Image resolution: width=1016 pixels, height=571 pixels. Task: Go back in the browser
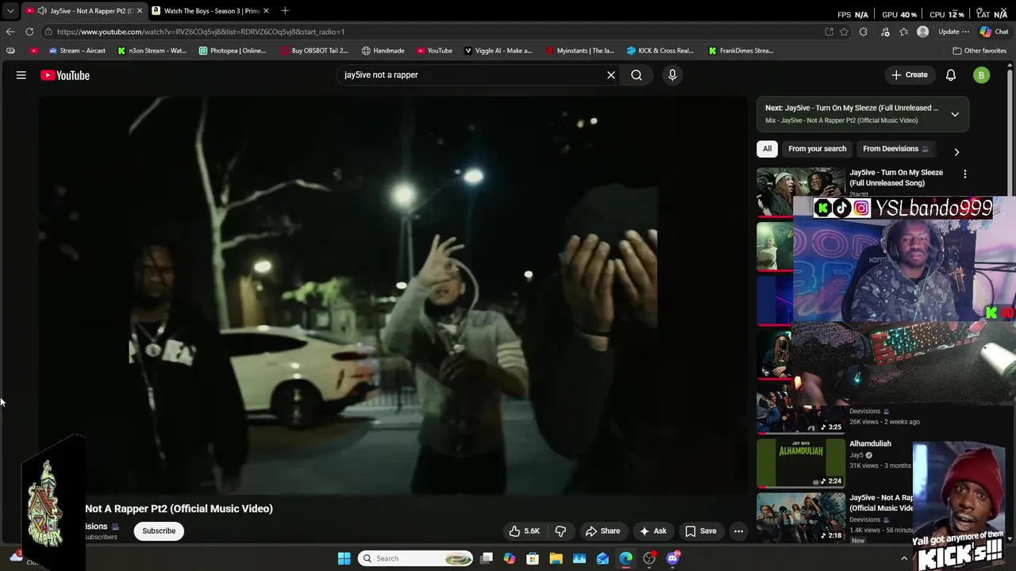tap(10, 32)
